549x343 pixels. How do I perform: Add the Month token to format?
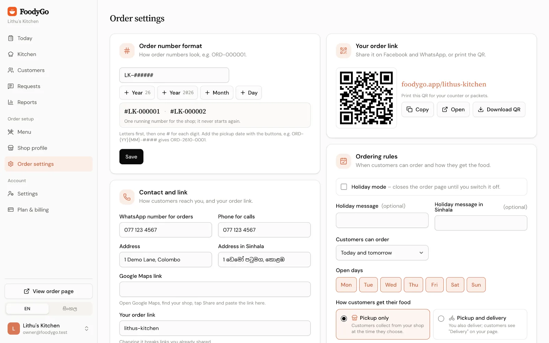click(217, 93)
